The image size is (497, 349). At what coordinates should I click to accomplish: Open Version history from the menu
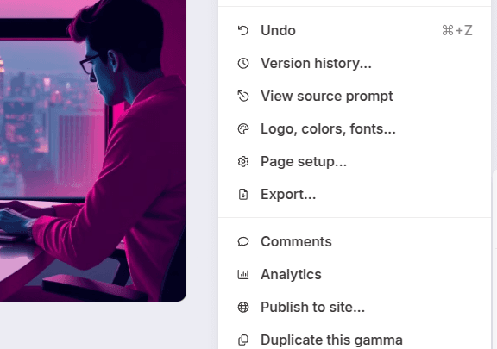pos(355,64)
